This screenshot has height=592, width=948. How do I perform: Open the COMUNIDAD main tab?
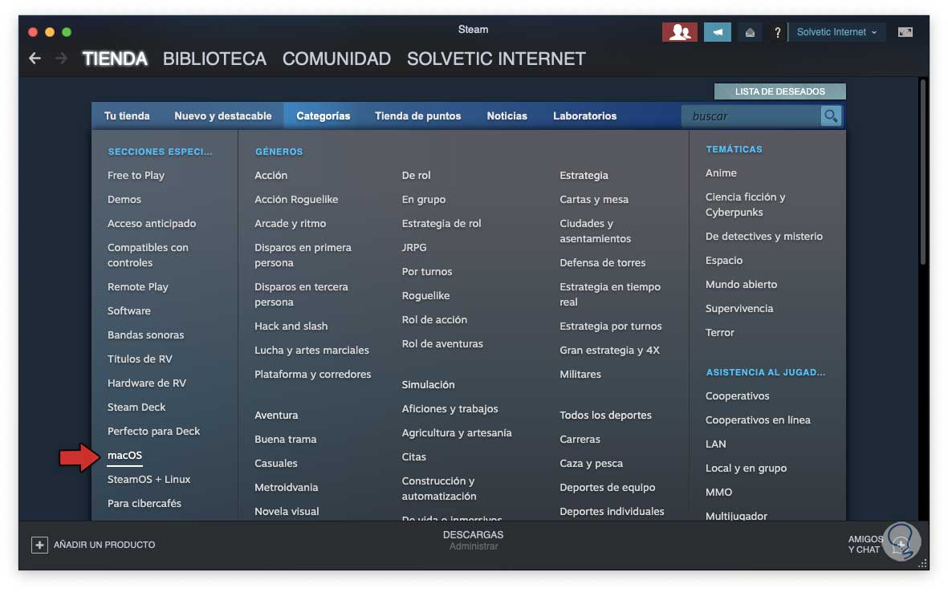coord(336,59)
